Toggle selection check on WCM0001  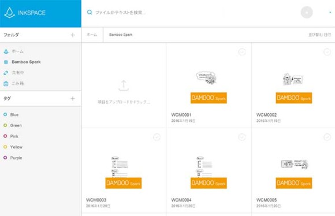[242, 52]
